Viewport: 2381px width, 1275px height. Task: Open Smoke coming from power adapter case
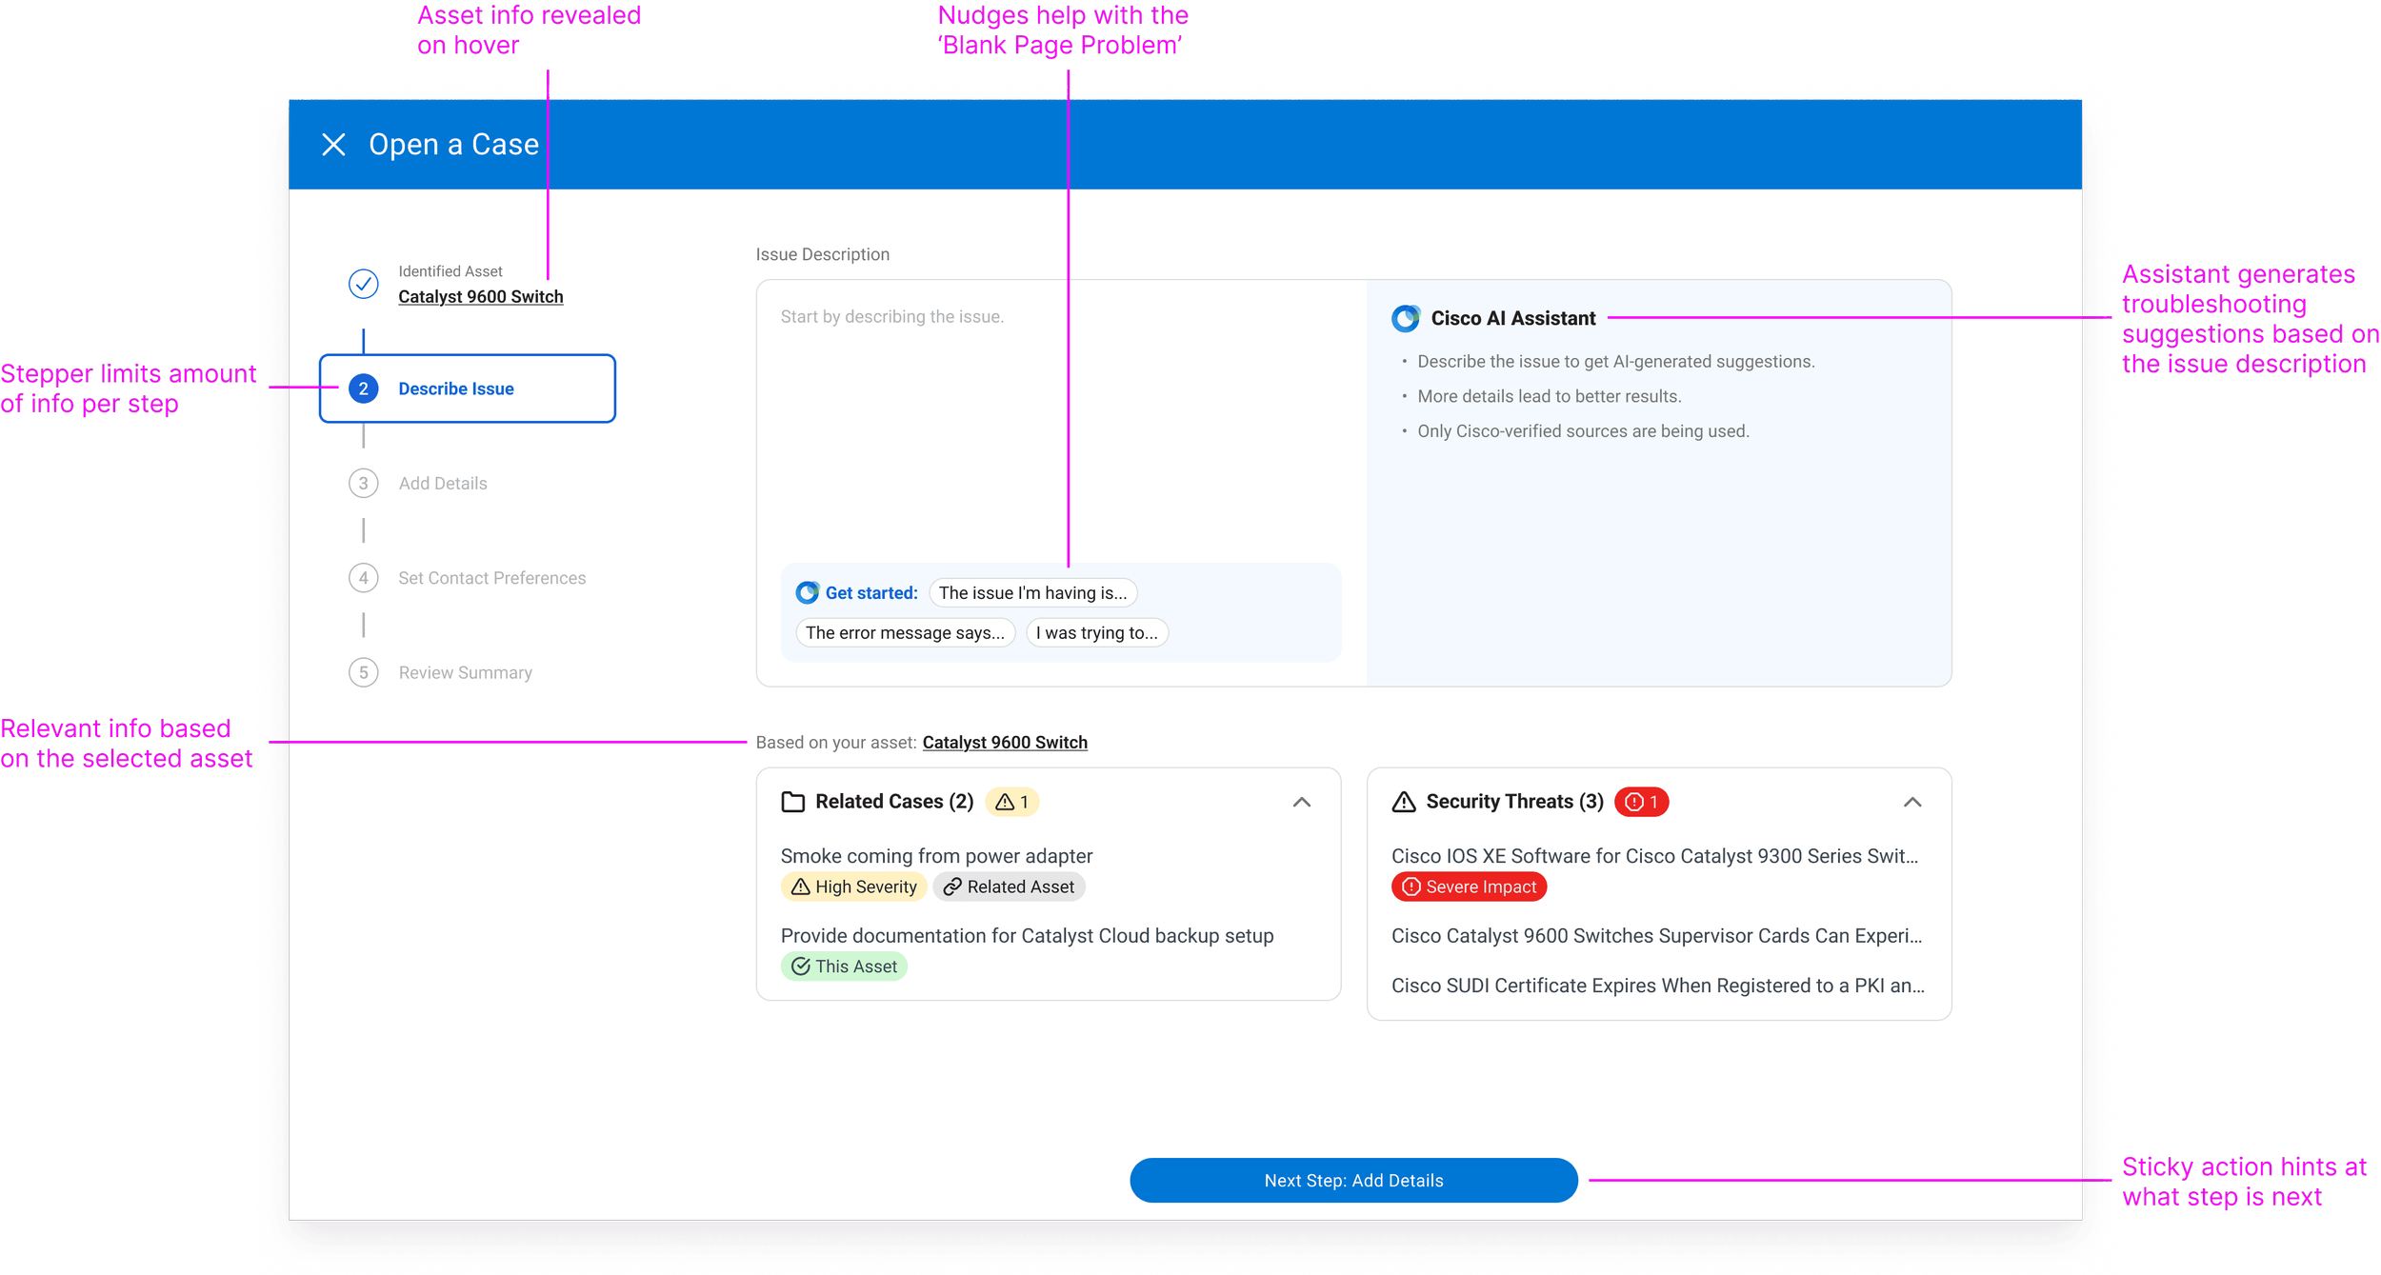[936, 856]
